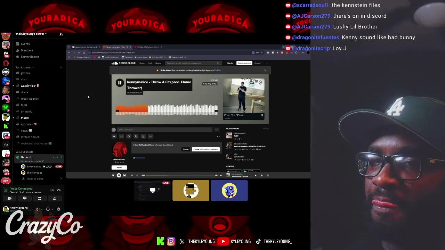Copy the track link

pyautogui.click(x=136, y=136)
